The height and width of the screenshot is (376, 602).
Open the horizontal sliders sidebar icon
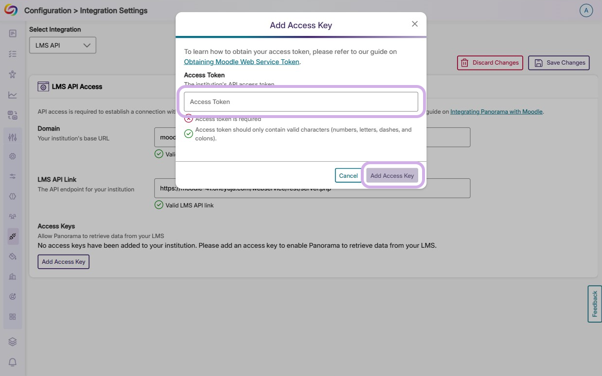(13, 176)
